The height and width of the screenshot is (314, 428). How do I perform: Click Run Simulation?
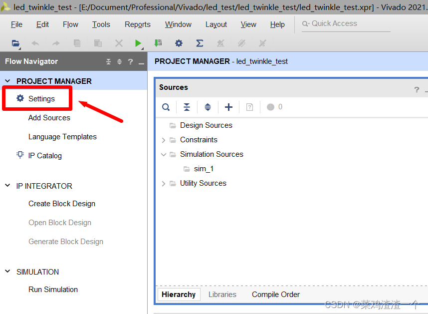[53, 290]
